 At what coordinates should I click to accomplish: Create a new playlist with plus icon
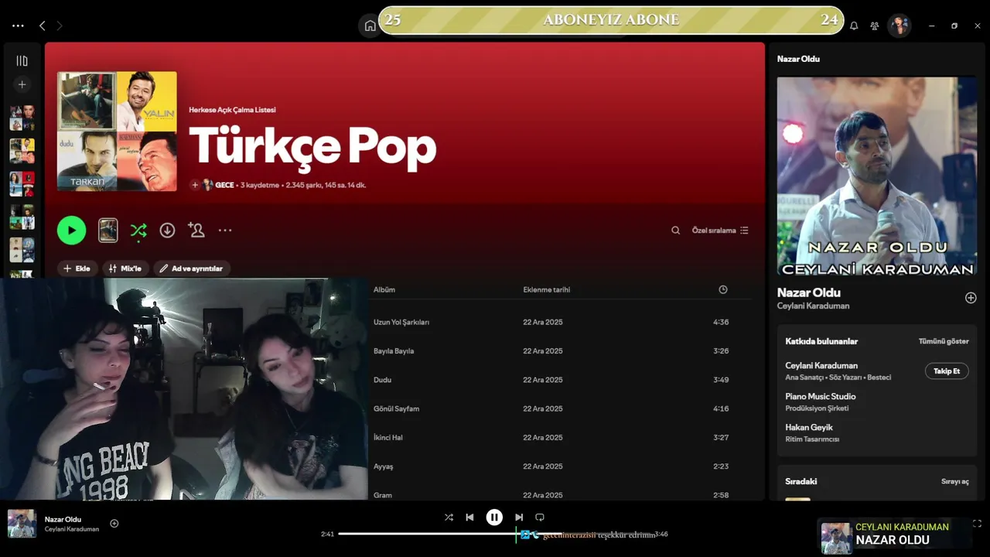[22, 84]
